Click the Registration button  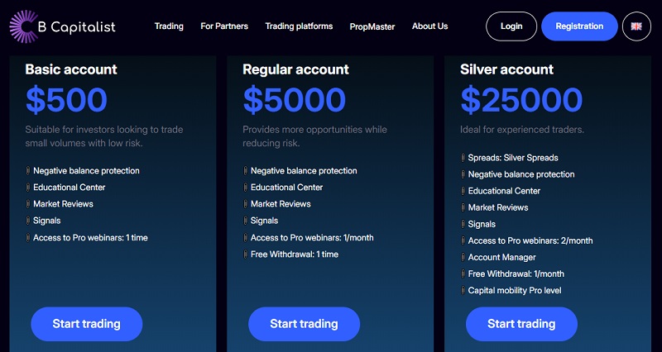tap(579, 26)
